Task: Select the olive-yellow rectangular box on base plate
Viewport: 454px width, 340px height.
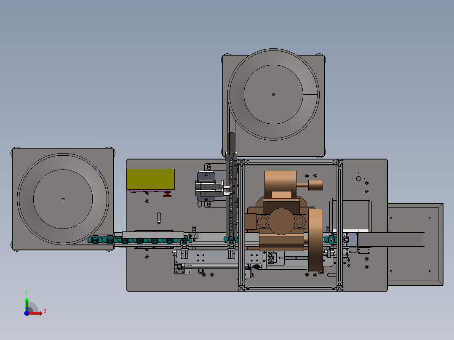Action: 151,179
